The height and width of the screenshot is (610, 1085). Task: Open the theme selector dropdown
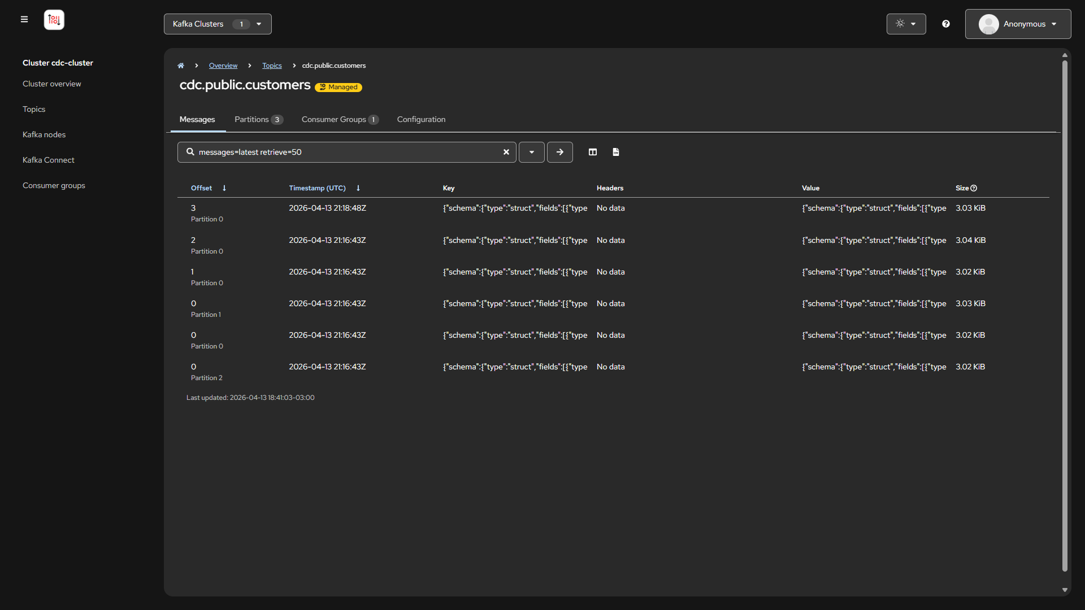(x=906, y=24)
